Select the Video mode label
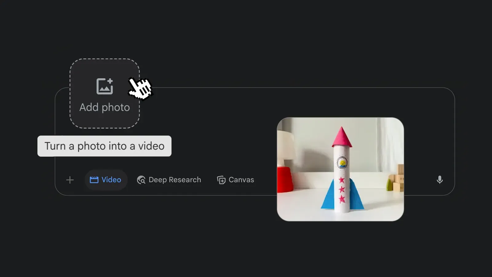The width and height of the screenshot is (492, 277). click(111, 180)
